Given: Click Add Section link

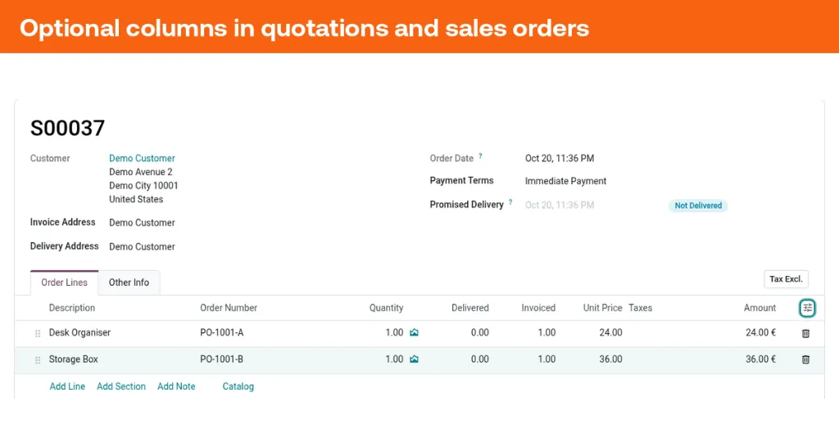Looking at the screenshot, I should click(x=121, y=386).
